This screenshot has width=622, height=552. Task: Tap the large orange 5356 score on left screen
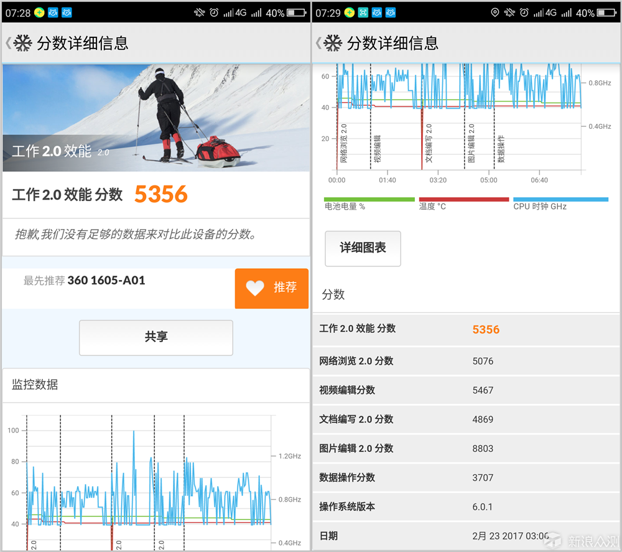tap(160, 194)
